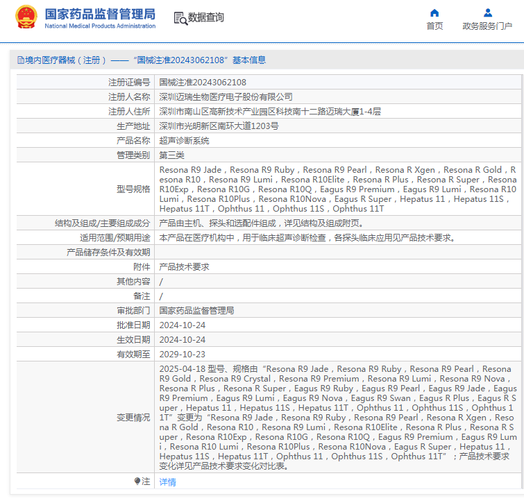
Task: Click the 有效期至 row label
Action: pyautogui.click(x=133, y=355)
